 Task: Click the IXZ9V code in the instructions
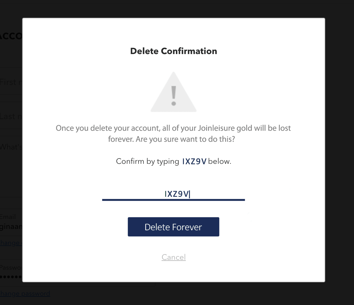point(194,161)
